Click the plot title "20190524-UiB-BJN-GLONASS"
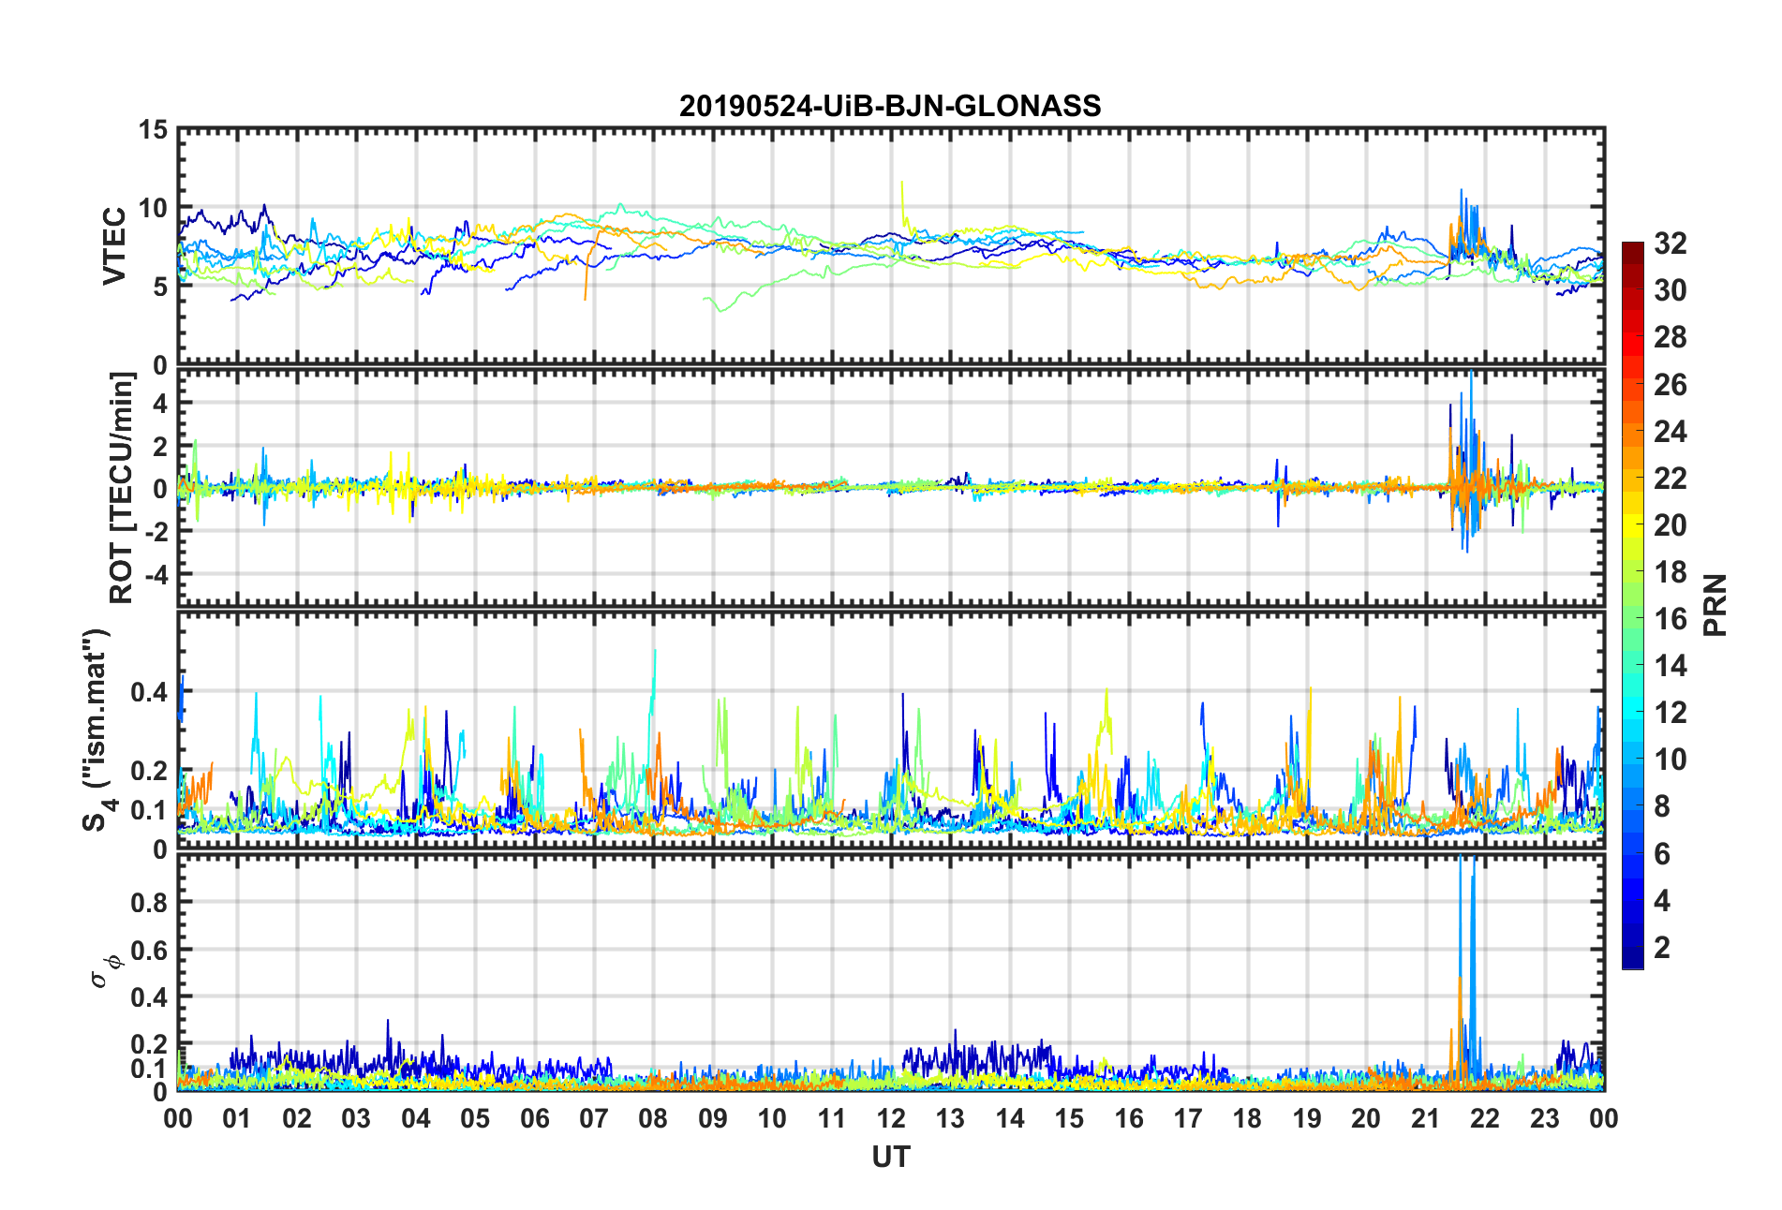 coord(890,106)
